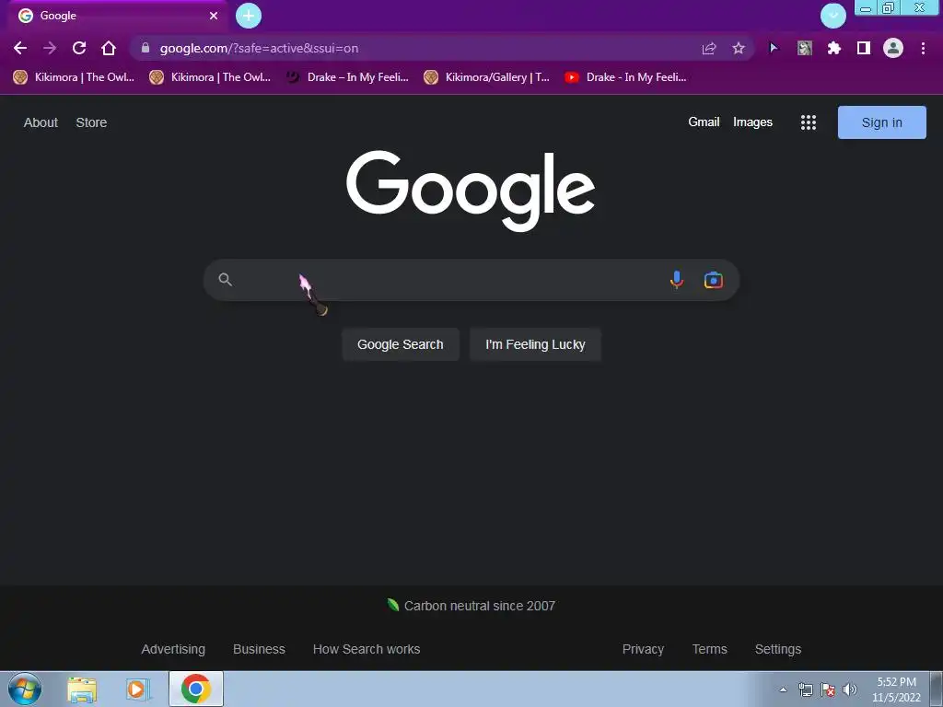This screenshot has width=943, height=707.
Task: Open the Chrome profile avatar
Action: click(892, 48)
